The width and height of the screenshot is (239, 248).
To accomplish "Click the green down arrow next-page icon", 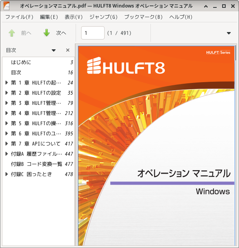I will [x=47, y=33].
